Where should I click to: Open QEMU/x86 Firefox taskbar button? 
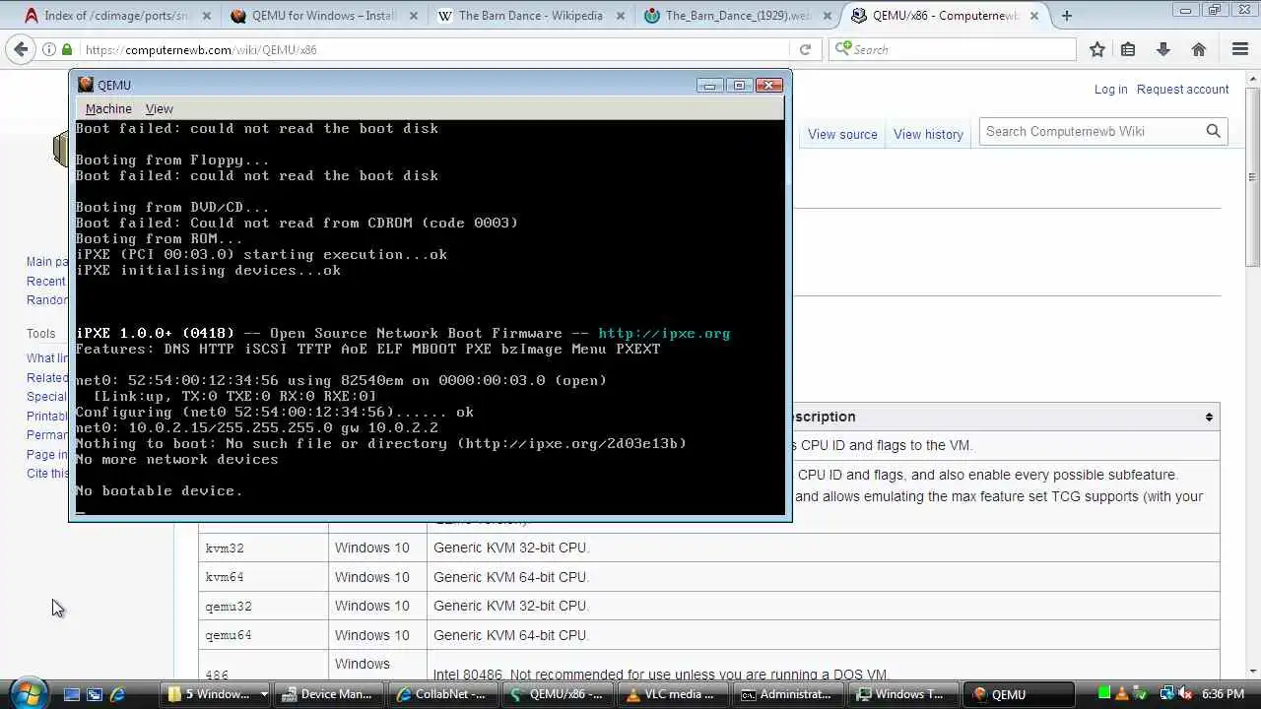(557, 694)
